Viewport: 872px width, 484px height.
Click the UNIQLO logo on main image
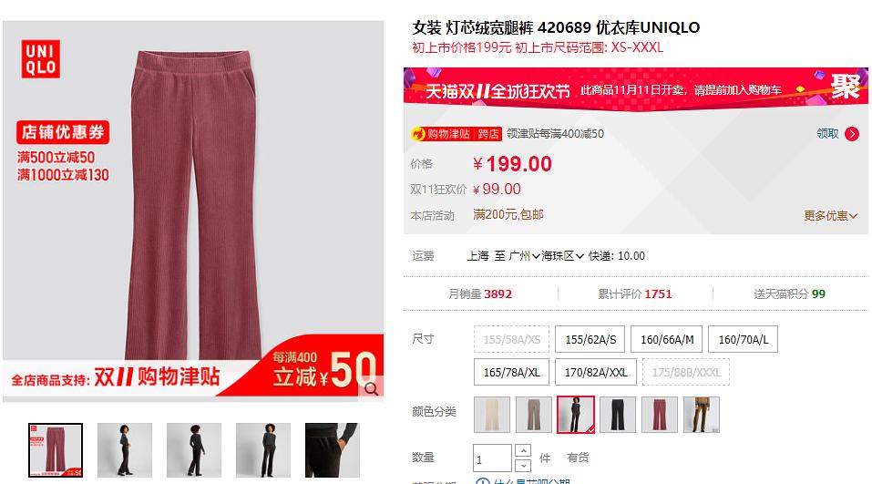pyautogui.click(x=41, y=59)
